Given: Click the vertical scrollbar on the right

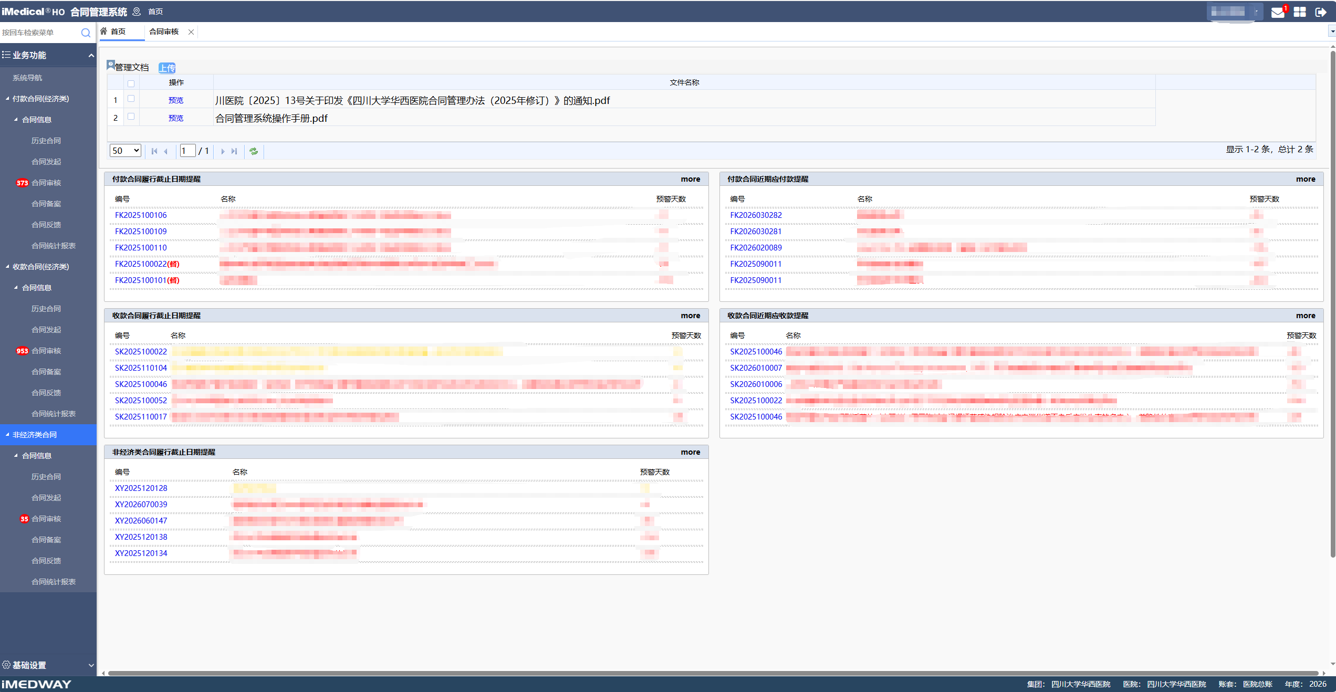Looking at the screenshot, I should coord(1332,305).
